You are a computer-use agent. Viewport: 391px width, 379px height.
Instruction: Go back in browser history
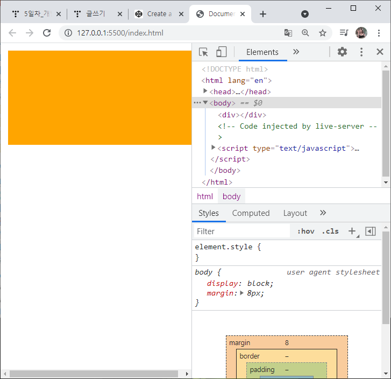pos(12,33)
